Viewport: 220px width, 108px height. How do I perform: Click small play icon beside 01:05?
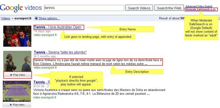35,86
